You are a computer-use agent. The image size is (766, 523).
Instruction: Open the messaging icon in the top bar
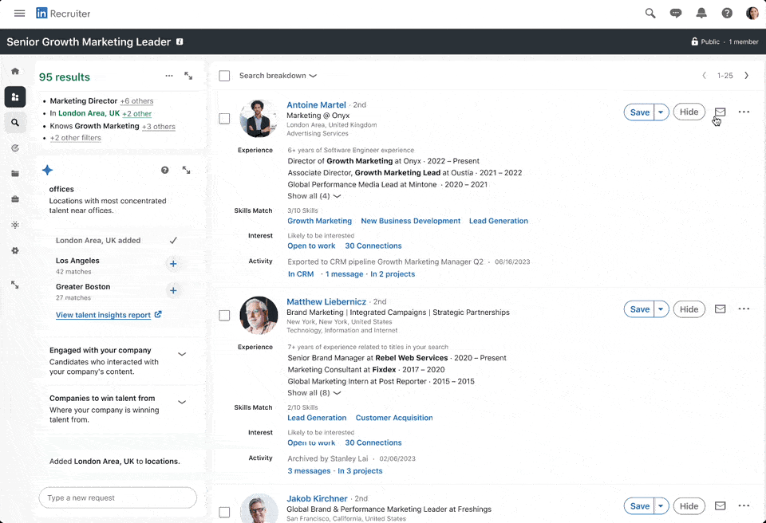(677, 13)
